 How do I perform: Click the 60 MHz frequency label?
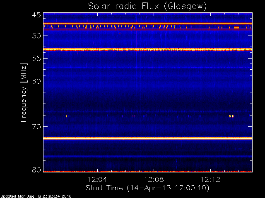click(x=36, y=81)
